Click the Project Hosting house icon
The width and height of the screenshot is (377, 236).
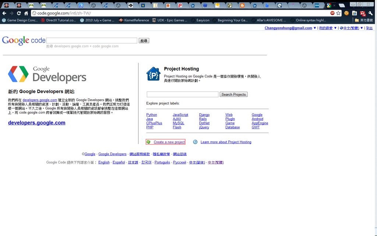(x=153, y=74)
